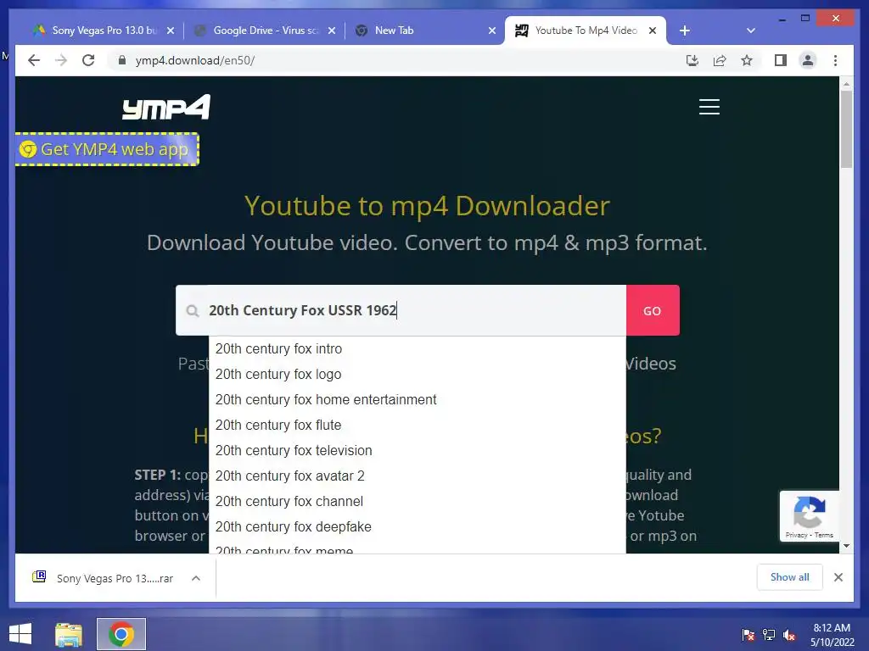
Task: Click Get YMP4 web app banner
Action: (106, 149)
